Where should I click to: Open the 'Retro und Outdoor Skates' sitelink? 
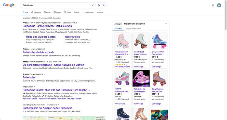[x=41, y=37]
